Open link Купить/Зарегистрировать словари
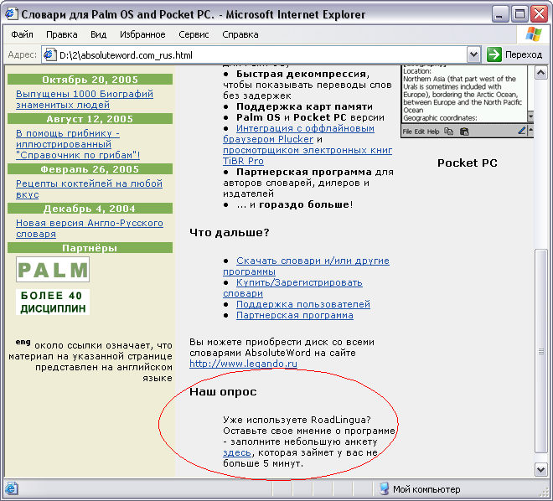This screenshot has width=553, height=501. tap(292, 287)
